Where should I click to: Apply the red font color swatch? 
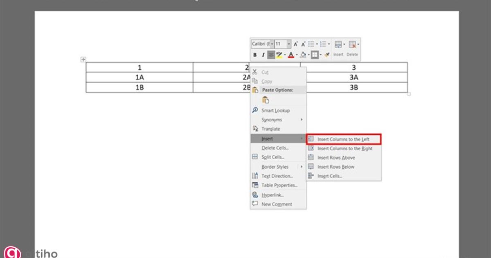[x=291, y=55]
